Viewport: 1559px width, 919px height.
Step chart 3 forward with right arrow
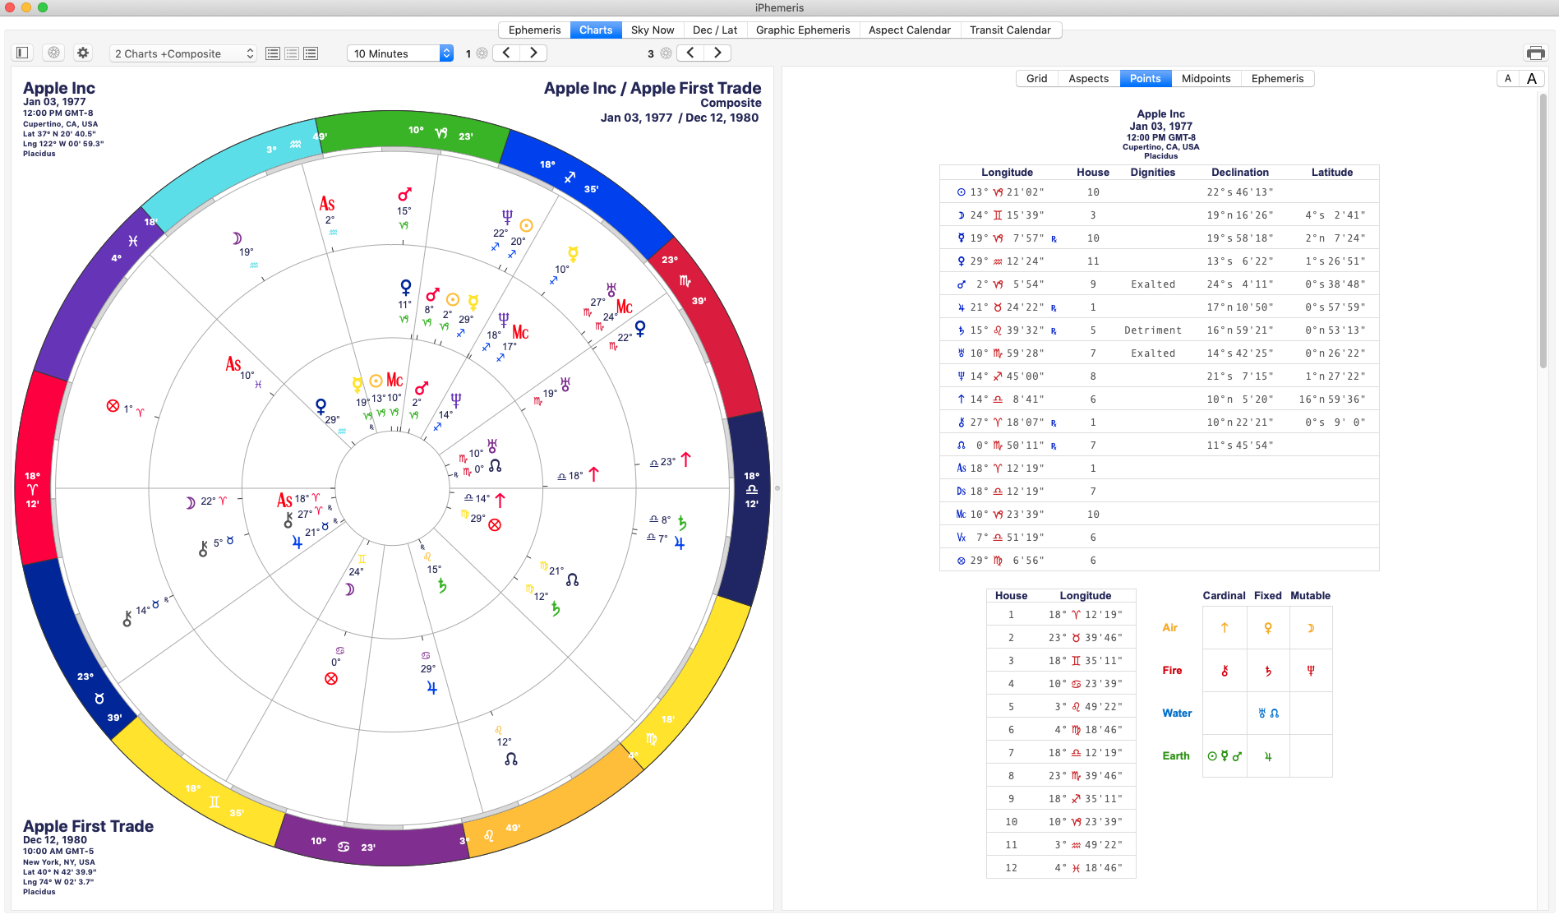click(x=717, y=53)
